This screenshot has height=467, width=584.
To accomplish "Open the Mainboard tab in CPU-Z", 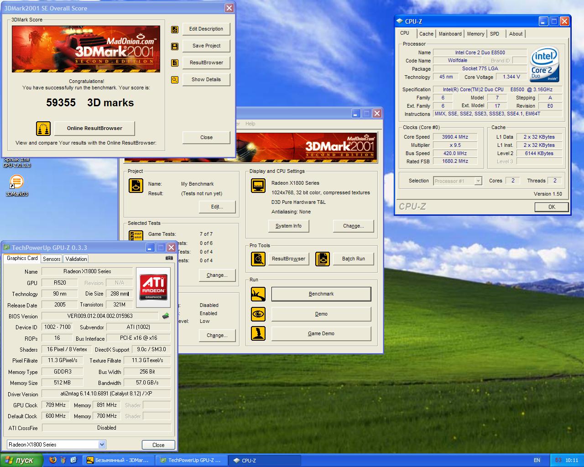I will [x=450, y=34].
